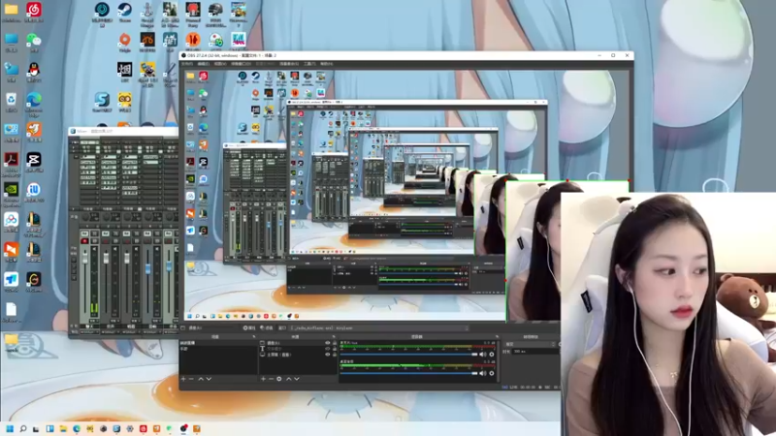The width and height of the screenshot is (776, 436).
Task: Click the Desktop Audio blue volume slider
Action: (x=408, y=373)
